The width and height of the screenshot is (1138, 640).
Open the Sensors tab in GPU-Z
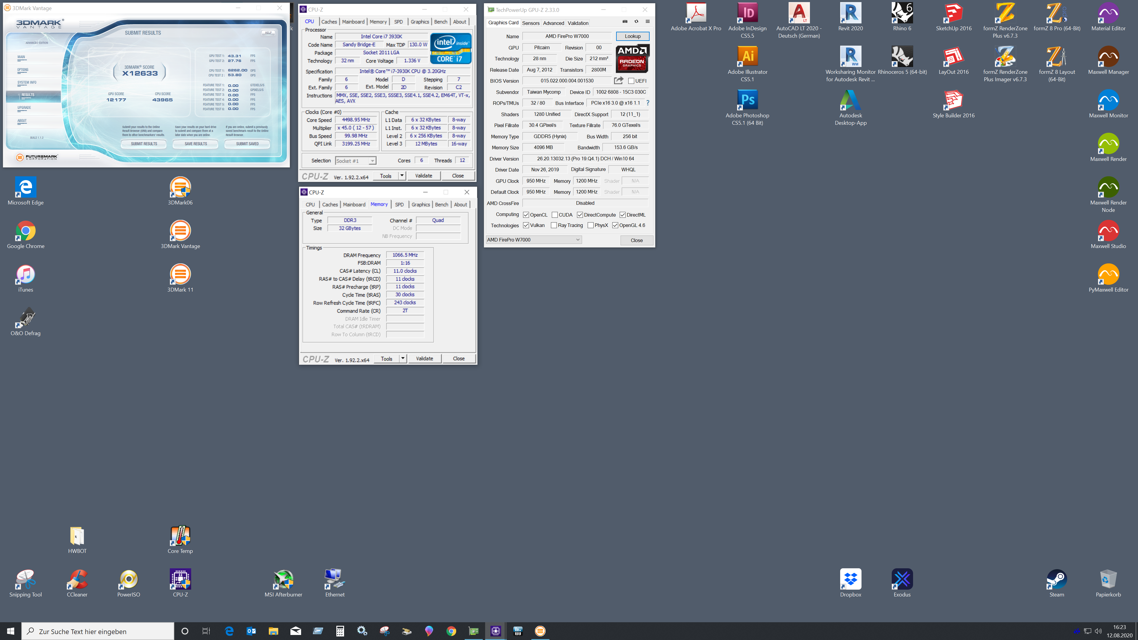pyautogui.click(x=530, y=23)
